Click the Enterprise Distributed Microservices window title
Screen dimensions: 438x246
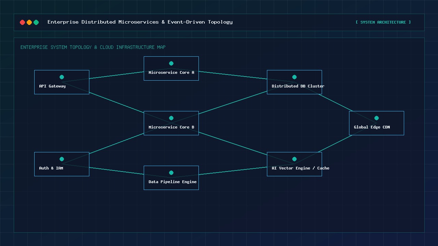coord(140,22)
